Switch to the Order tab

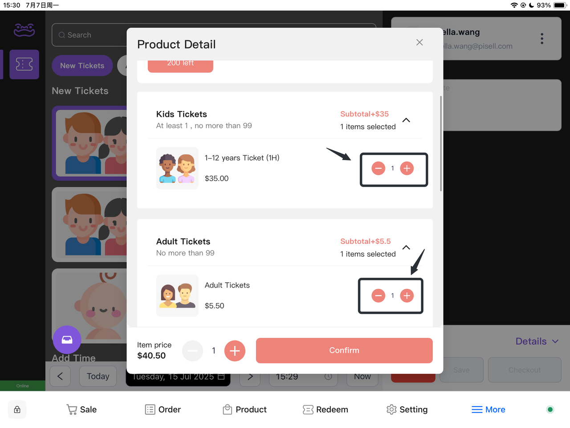coord(163,409)
